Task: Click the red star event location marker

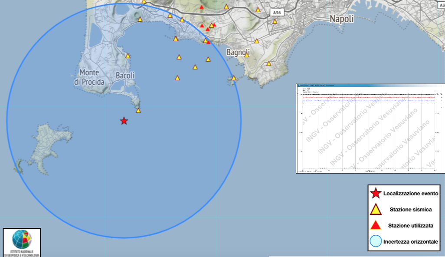Action: pos(124,121)
